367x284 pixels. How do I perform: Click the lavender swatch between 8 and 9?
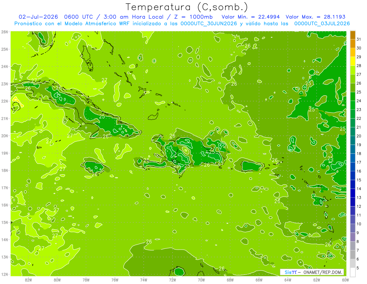353,237
